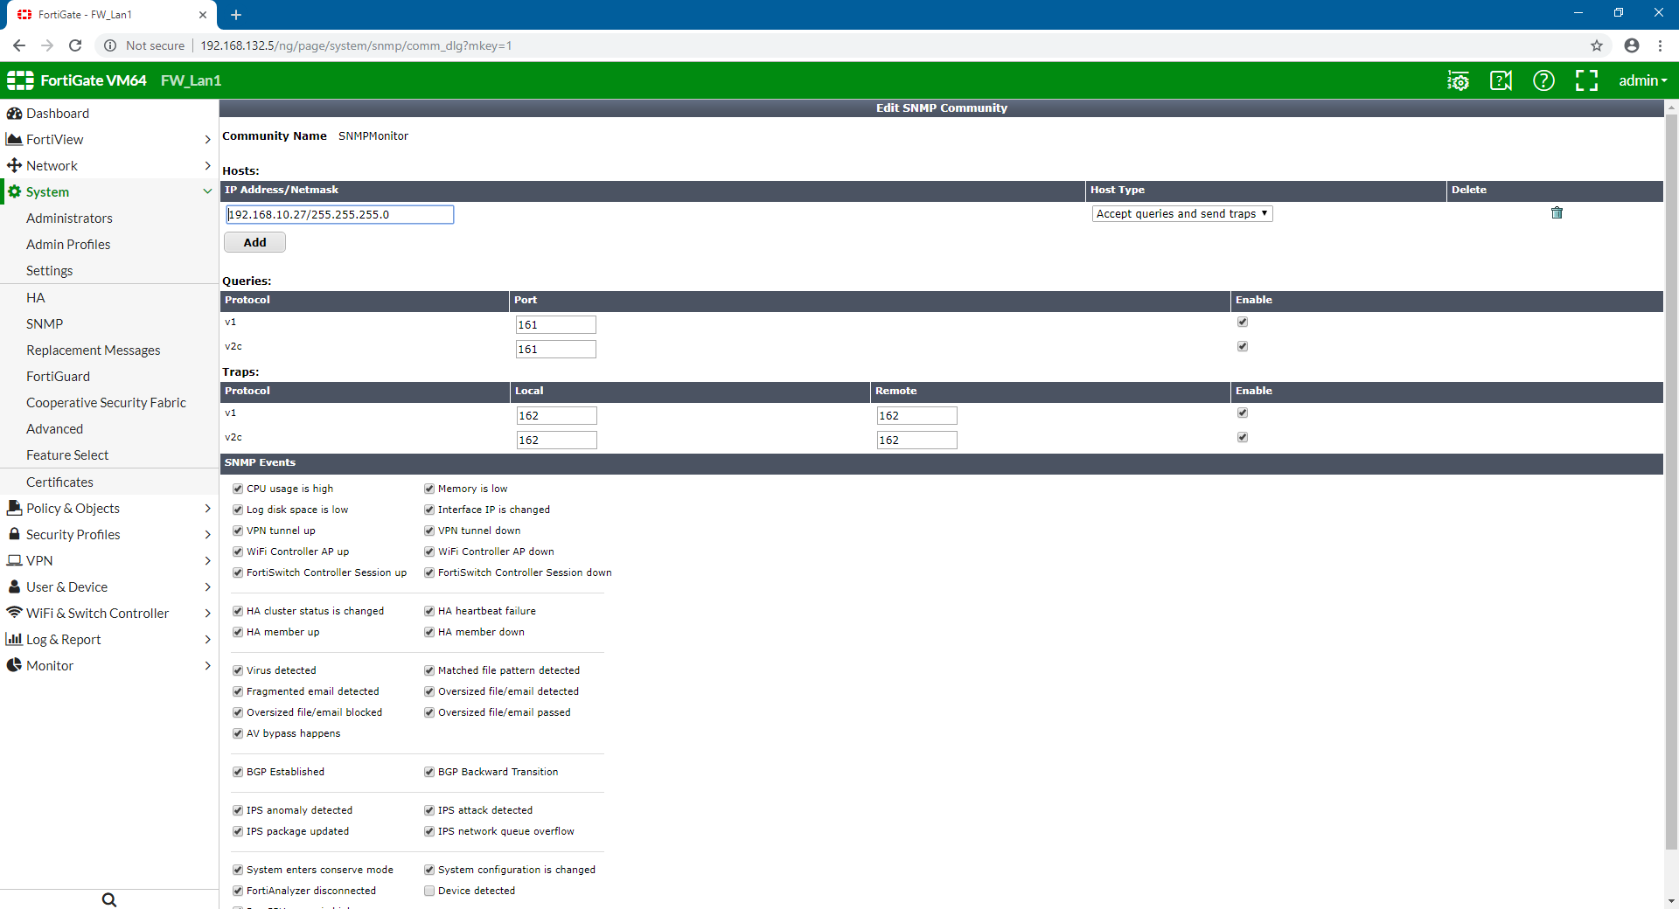
Task: Click the v2c traps remote port field
Action: (x=916, y=440)
